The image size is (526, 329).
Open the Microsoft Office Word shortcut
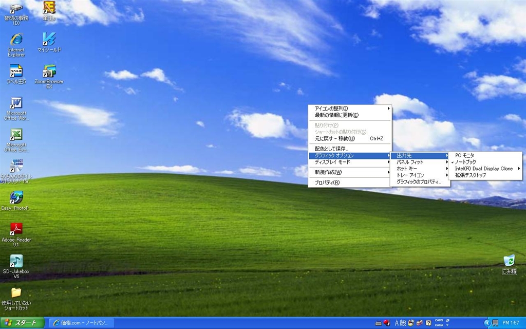click(16, 109)
